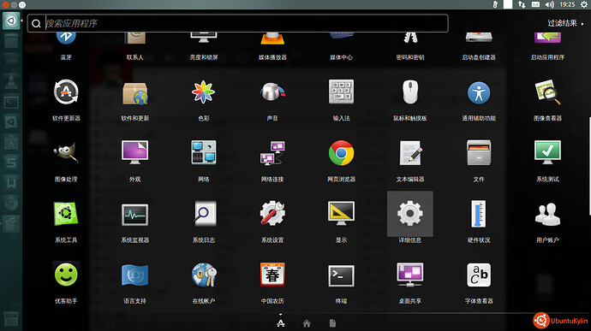Image resolution: width=591 pixels, height=331 pixels.
Task: Launch 优客助手 smiley app
Action: click(x=66, y=275)
